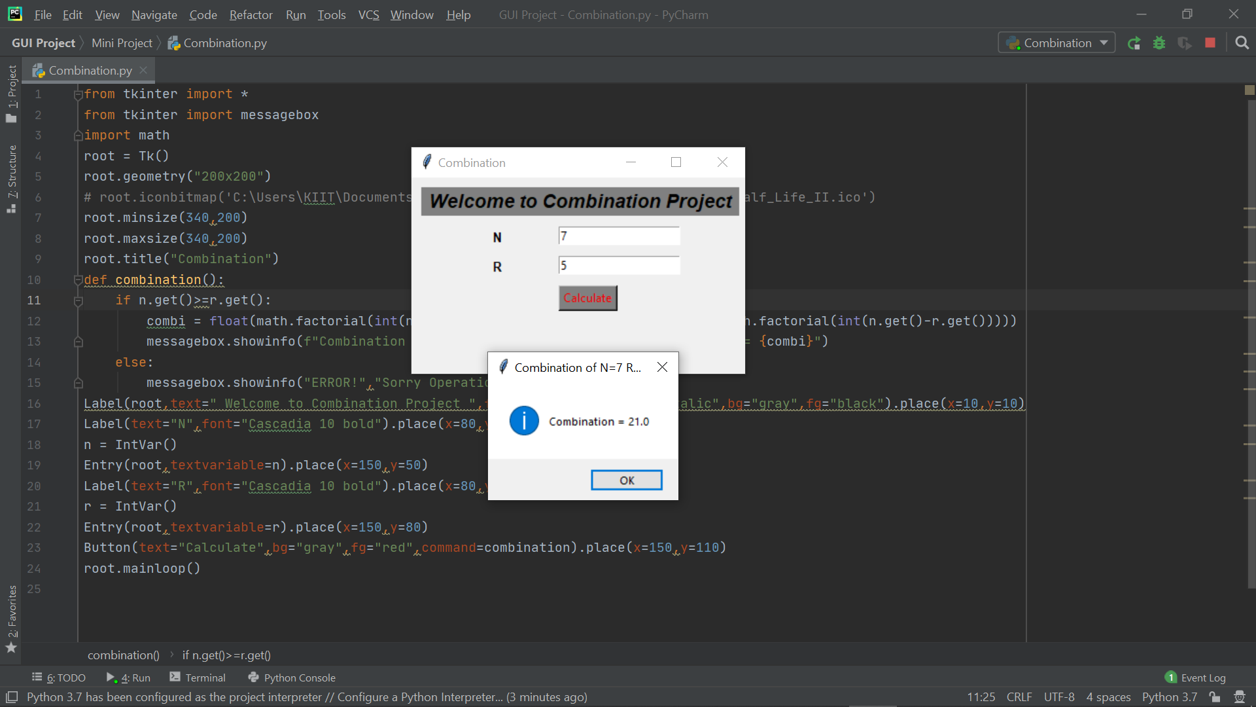The height and width of the screenshot is (707, 1256).
Task: Open the VCS menu
Action: tap(368, 14)
